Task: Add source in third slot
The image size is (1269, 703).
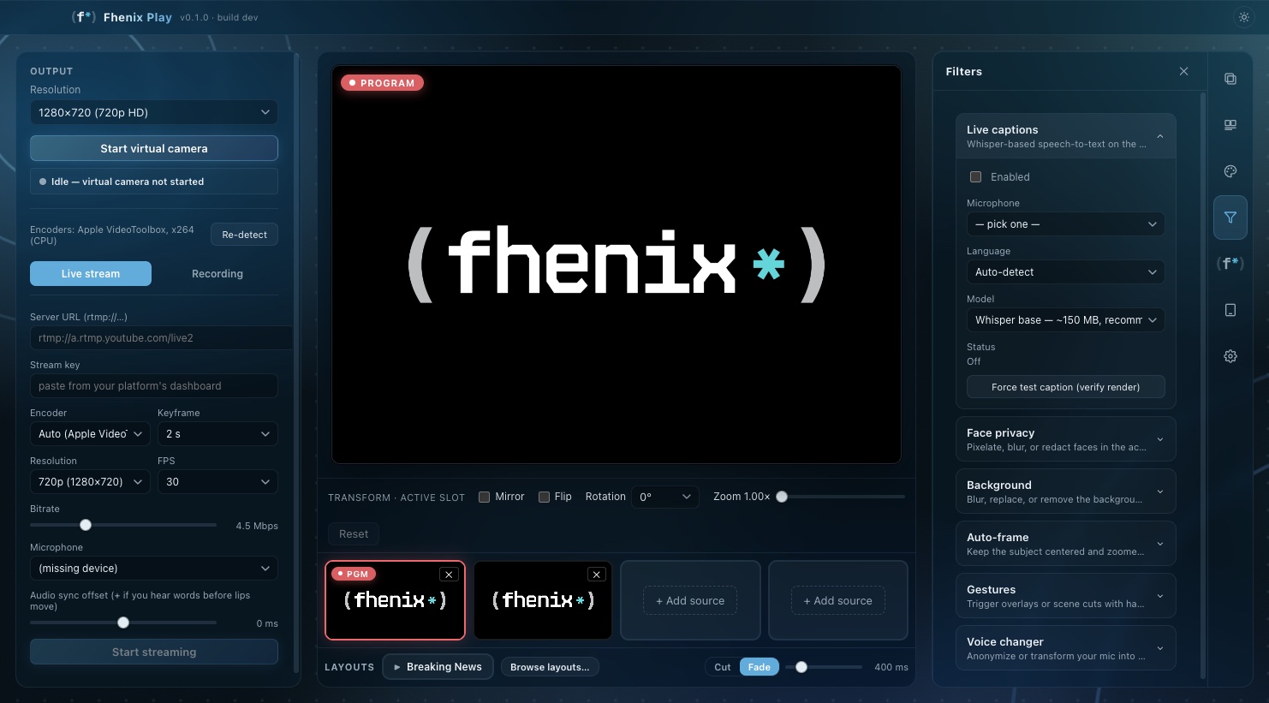Action: tap(690, 600)
